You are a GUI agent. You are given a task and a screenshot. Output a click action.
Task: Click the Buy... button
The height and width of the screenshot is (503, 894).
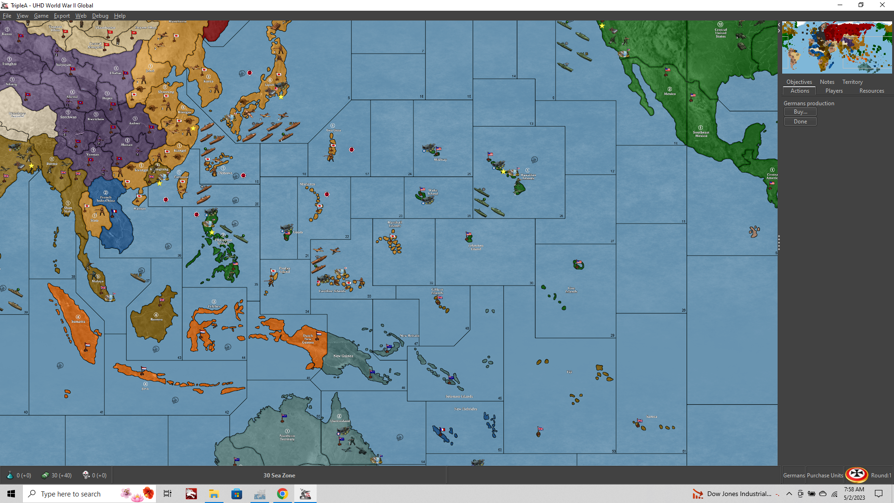click(x=800, y=112)
